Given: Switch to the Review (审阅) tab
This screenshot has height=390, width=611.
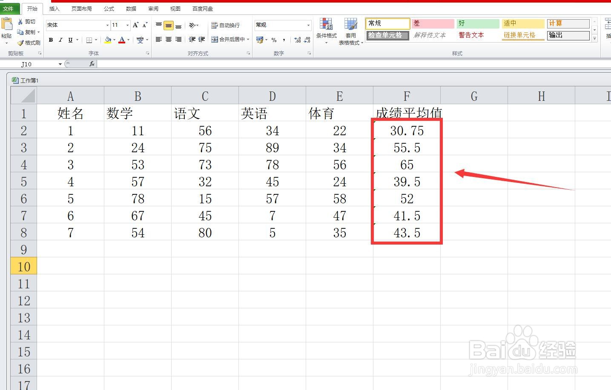Looking at the screenshot, I should [x=153, y=9].
